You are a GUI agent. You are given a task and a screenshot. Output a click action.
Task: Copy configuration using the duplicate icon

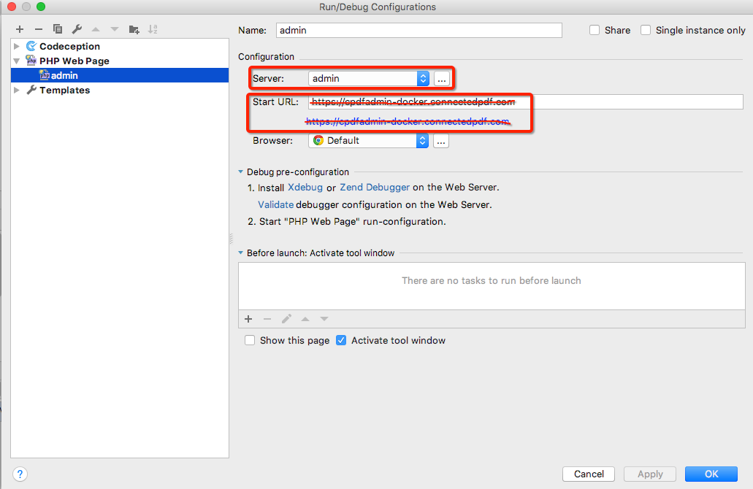[x=58, y=29]
